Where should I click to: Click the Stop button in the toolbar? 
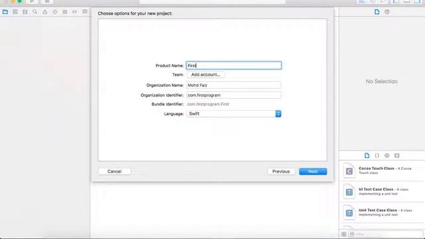(47, 1)
